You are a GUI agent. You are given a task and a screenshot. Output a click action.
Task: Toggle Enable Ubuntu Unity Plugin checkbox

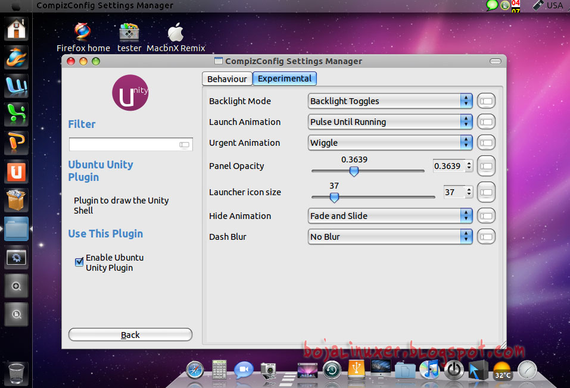79,262
